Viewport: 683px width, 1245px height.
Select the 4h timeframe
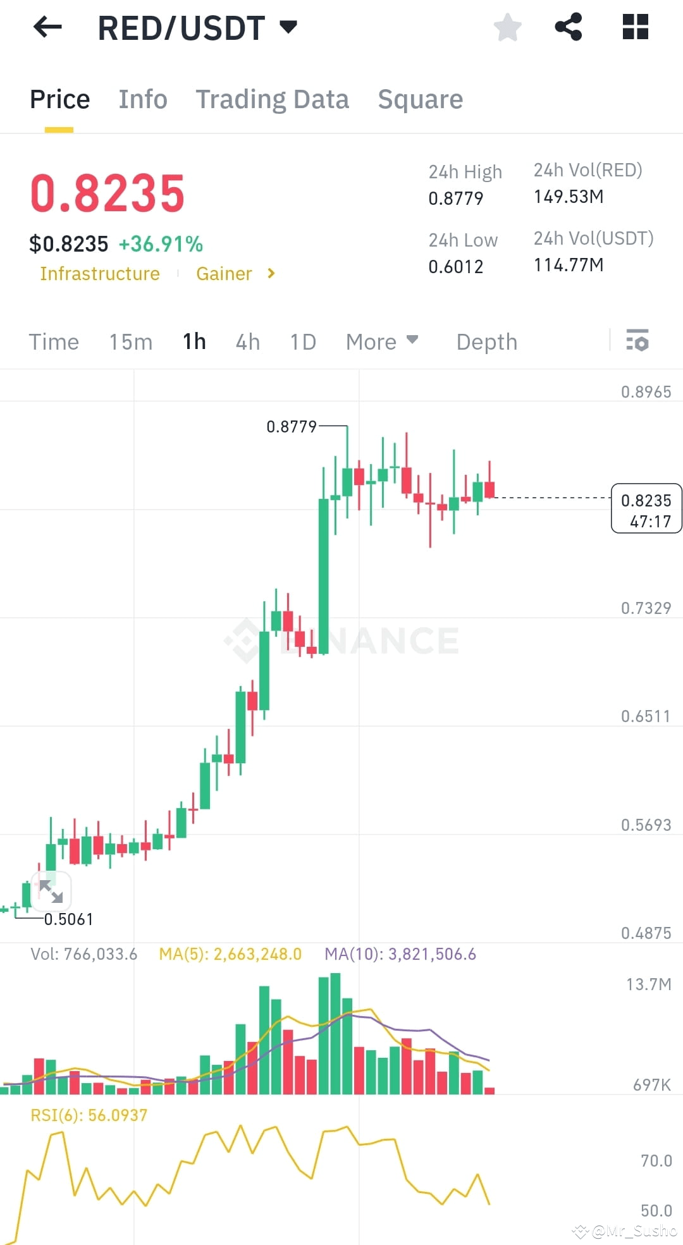point(247,341)
